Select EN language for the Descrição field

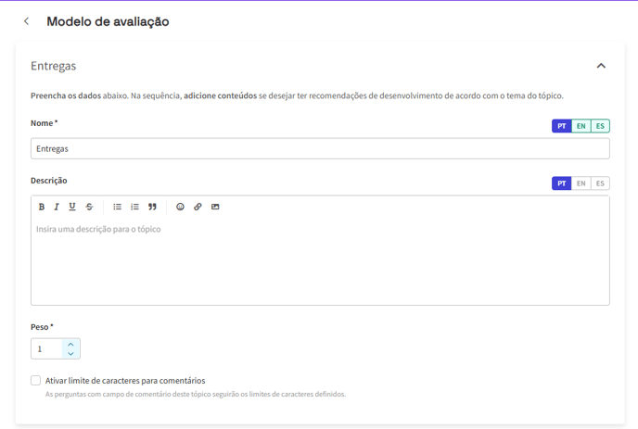[581, 183]
